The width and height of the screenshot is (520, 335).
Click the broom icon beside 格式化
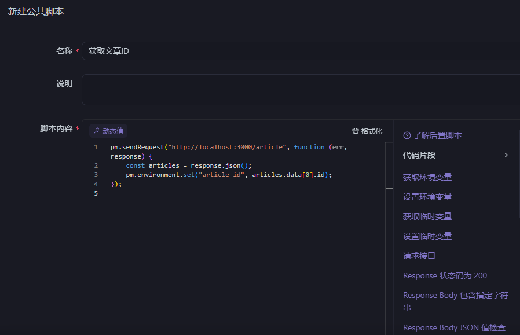(355, 131)
